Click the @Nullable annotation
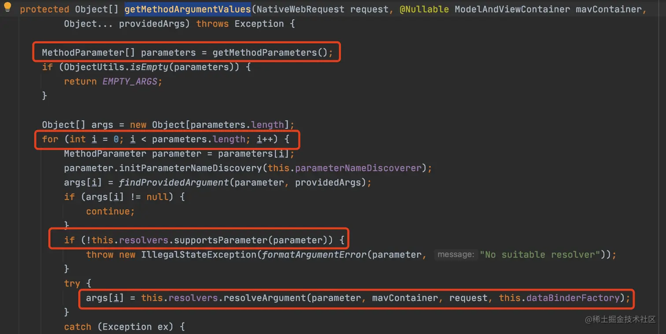This screenshot has height=334, width=666. [x=424, y=9]
